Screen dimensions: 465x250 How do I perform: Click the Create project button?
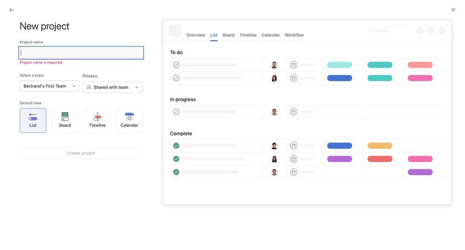tap(81, 153)
